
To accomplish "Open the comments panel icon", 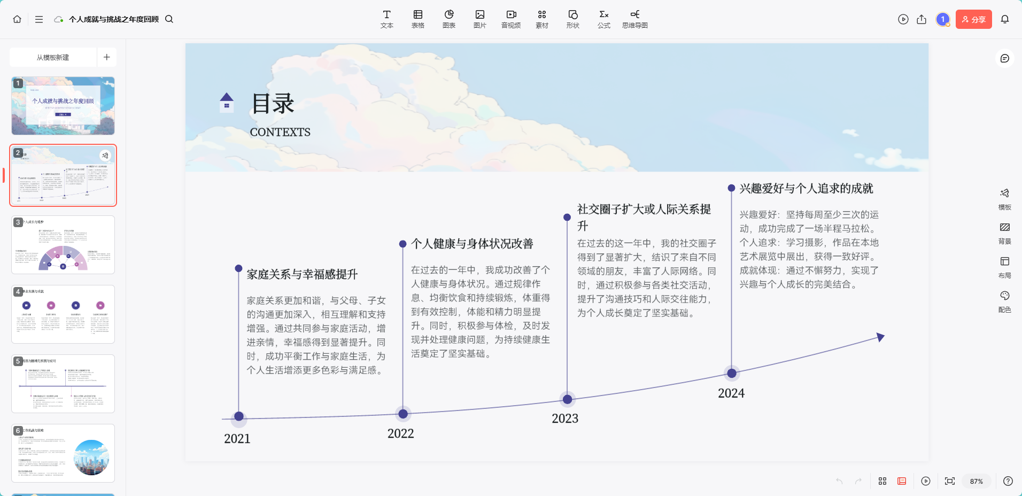I will coord(1005,58).
